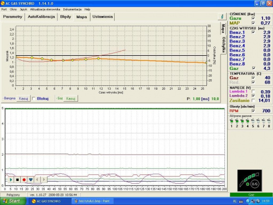Open the Okno menu
273x205 pixels.
click(13, 9)
